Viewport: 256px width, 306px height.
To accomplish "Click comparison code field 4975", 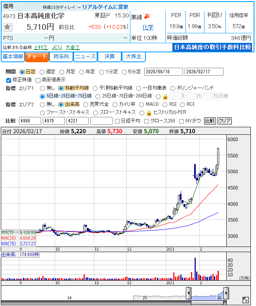I will pyautogui.click(x=54, y=121).
